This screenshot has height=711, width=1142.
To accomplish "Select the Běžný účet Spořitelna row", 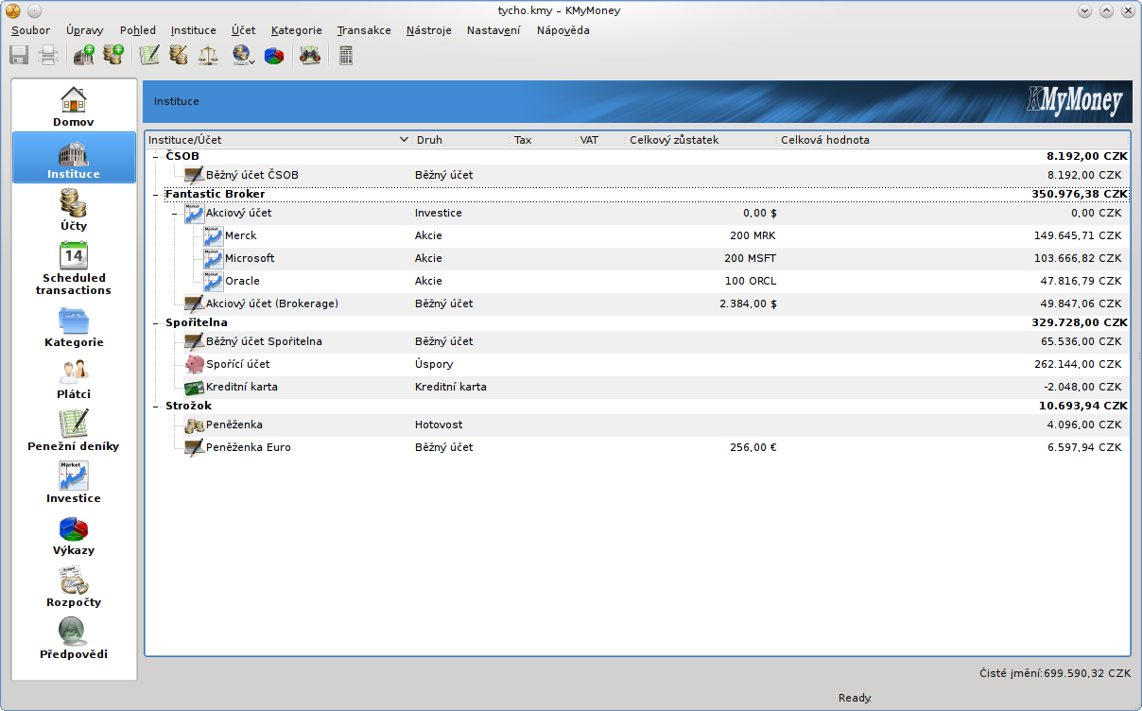I will pos(638,341).
